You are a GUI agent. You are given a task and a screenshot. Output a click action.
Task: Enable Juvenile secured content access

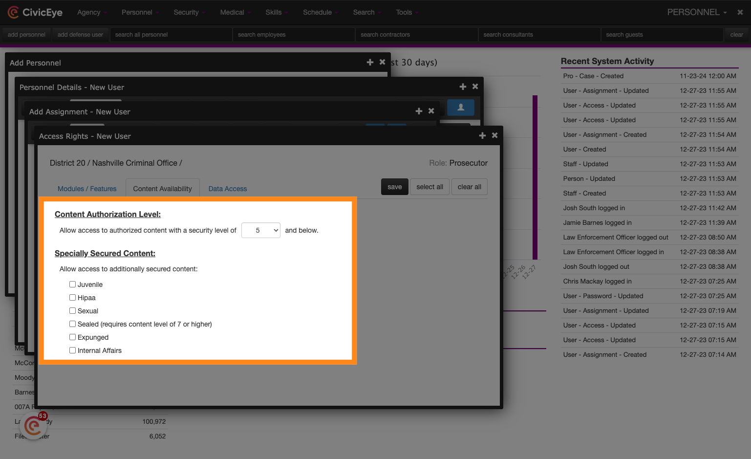click(x=72, y=284)
